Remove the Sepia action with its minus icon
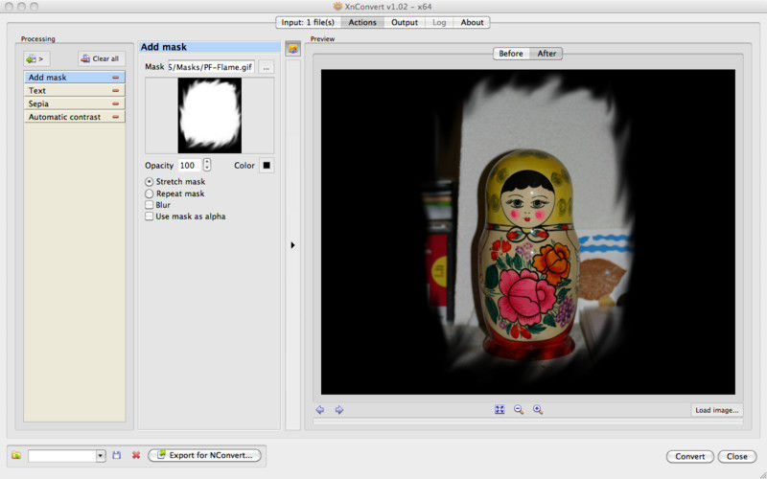The image size is (767, 479). click(x=116, y=103)
